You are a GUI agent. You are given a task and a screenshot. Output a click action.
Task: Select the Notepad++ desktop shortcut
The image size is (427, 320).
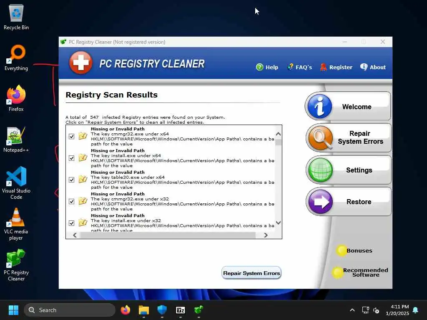(x=16, y=140)
